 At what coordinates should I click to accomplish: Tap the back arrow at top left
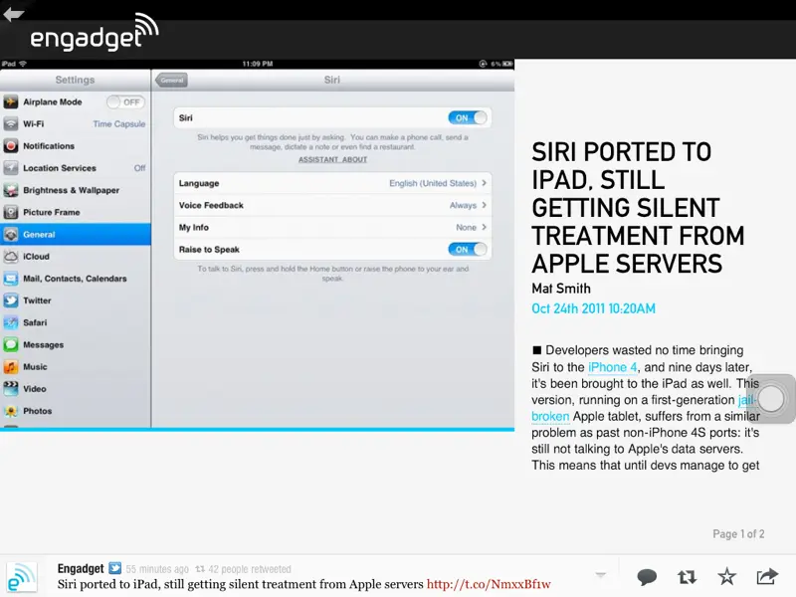click(x=14, y=14)
